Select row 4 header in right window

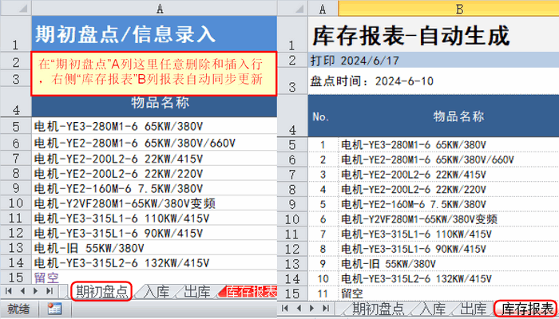(x=292, y=116)
